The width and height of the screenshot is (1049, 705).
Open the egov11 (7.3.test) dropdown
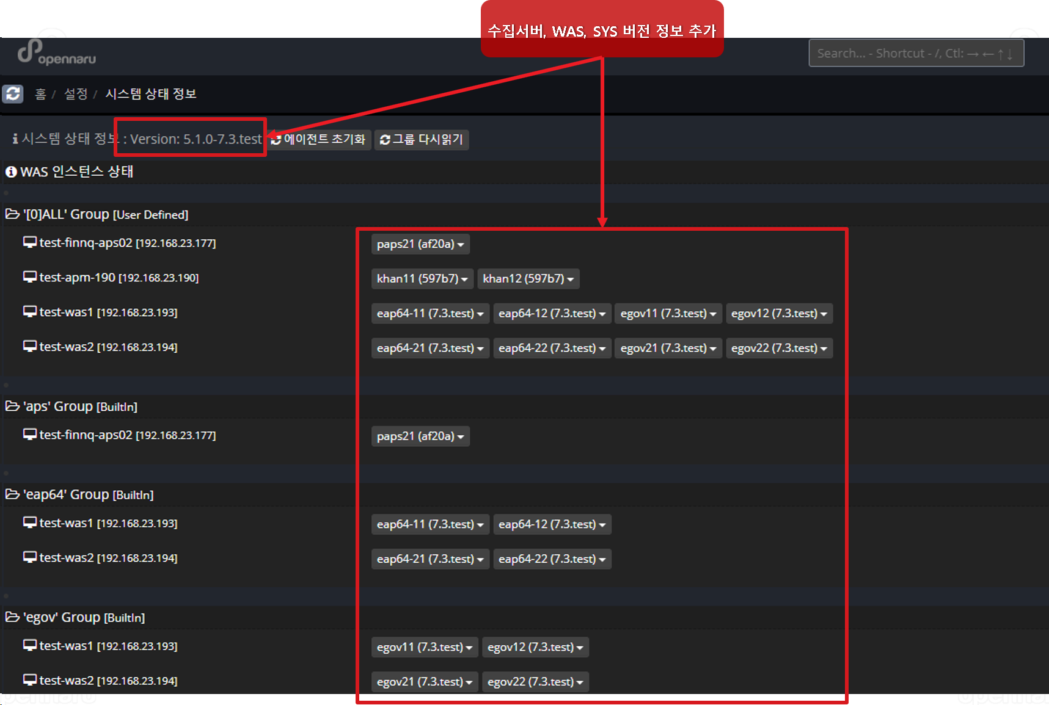point(668,313)
